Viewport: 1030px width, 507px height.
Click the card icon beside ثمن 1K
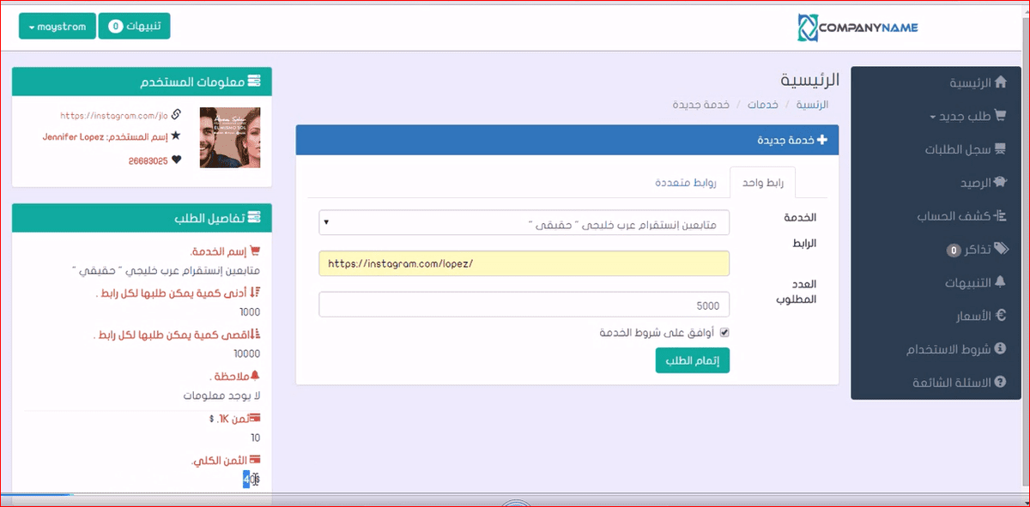point(254,418)
